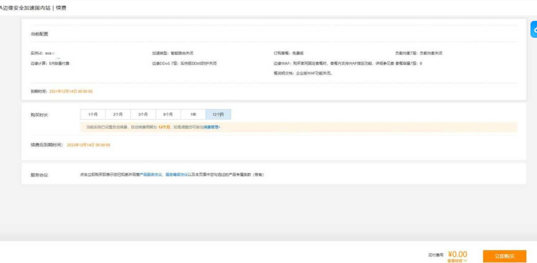Click the blue floating widget icon at right edge
The height and width of the screenshot is (263, 537).
(x=534, y=30)
